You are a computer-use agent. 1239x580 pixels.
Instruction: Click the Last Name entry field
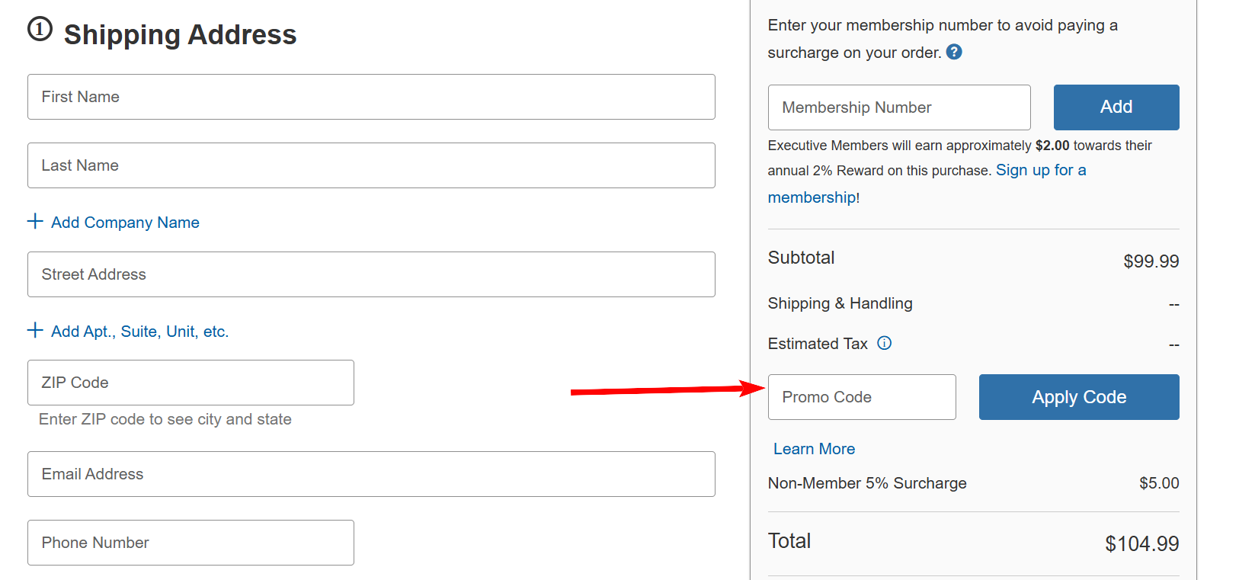[x=371, y=165]
